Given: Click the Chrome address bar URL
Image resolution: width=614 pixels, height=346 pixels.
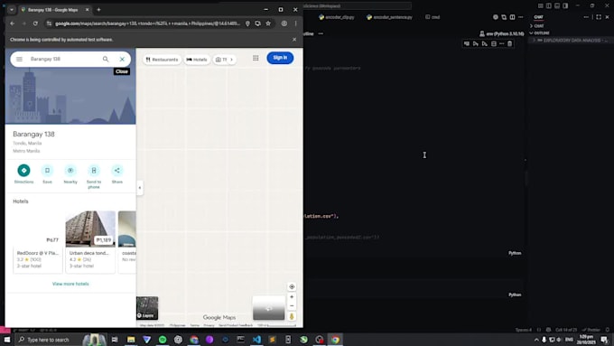Looking at the screenshot, I should [x=147, y=23].
